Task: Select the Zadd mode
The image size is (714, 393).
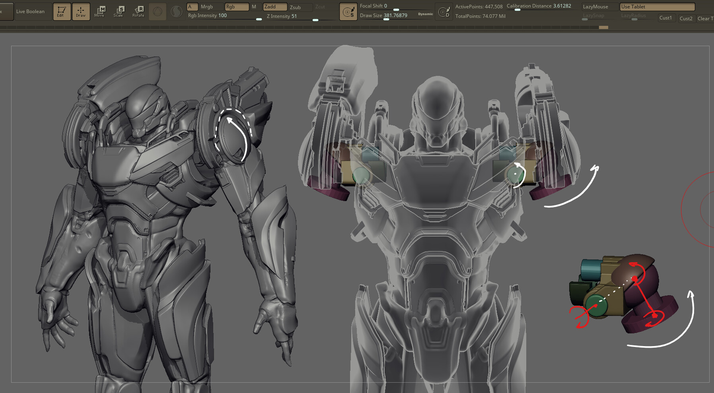Action: 275,7
